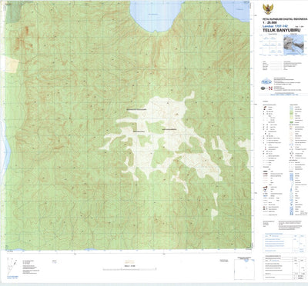
Task: Click the graphic scale bar below the map
Action: tap(129, 269)
